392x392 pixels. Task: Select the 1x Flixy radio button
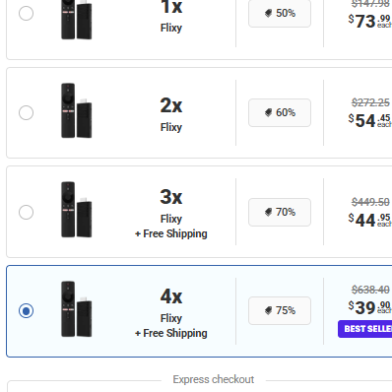pos(26,14)
